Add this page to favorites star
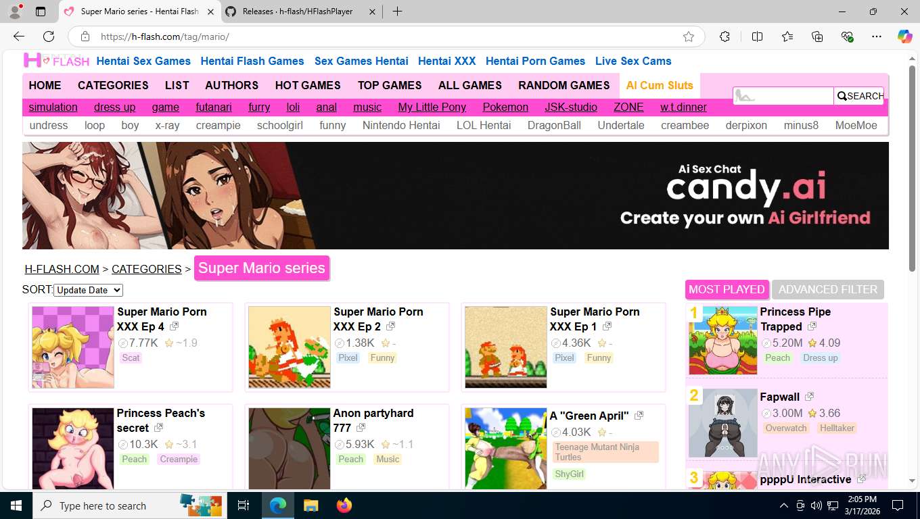Image resolution: width=920 pixels, height=519 pixels. (689, 36)
